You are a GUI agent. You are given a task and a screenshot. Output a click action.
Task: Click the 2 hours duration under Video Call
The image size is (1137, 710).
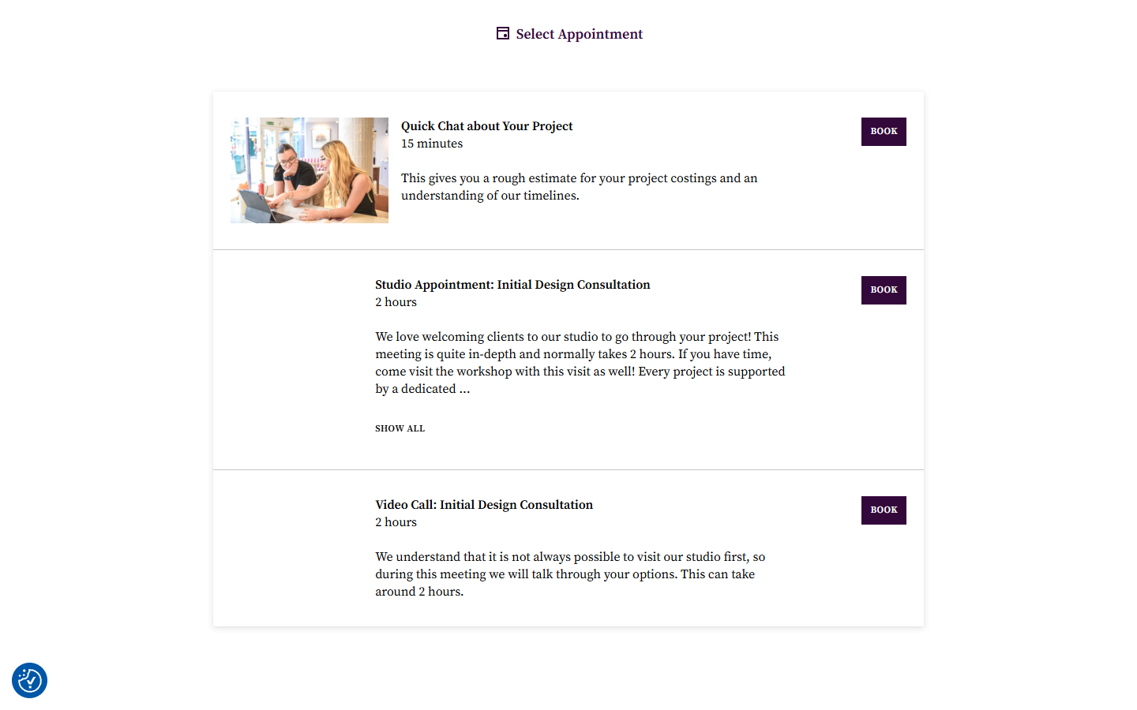pyautogui.click(x=396, y=522)
